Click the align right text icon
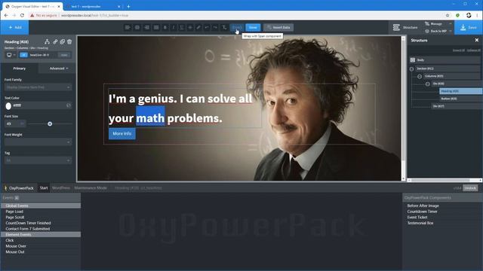This screenshot has height=271, width=483. point(146,27)
